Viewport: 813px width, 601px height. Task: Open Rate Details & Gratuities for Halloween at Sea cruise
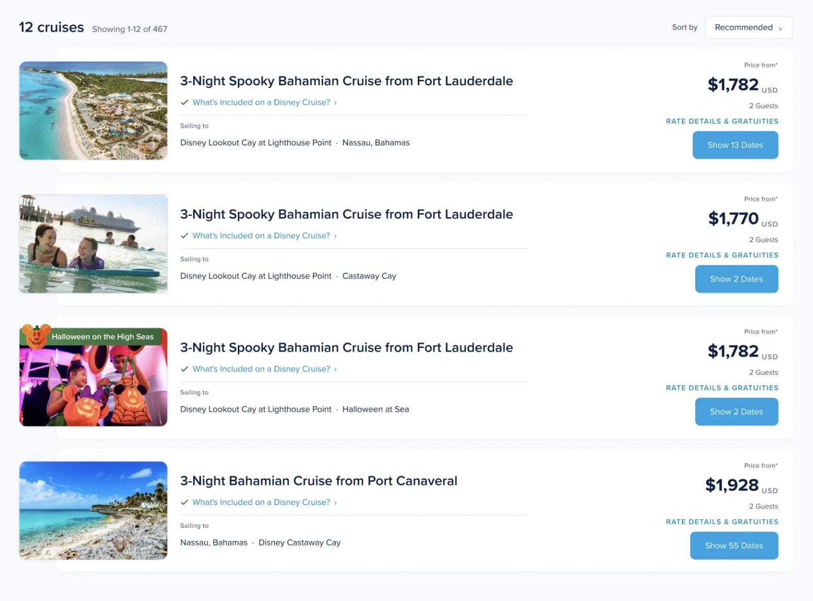pos(722,388)
